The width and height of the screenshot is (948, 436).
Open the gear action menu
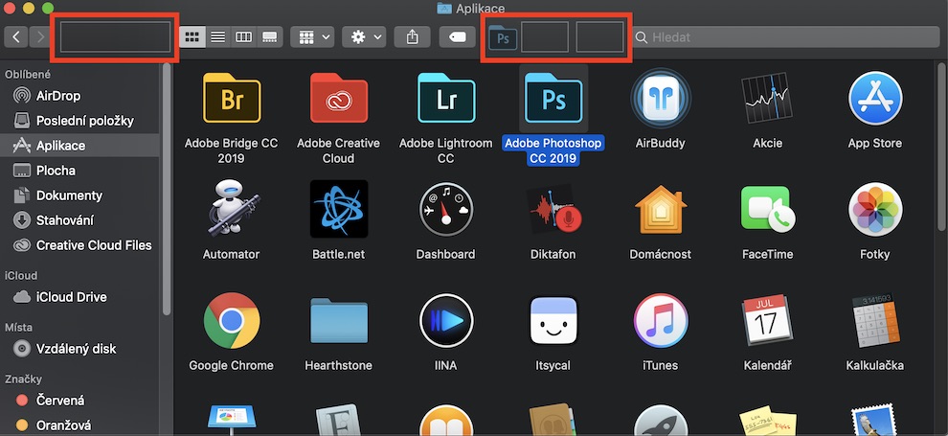coord(364,36)
